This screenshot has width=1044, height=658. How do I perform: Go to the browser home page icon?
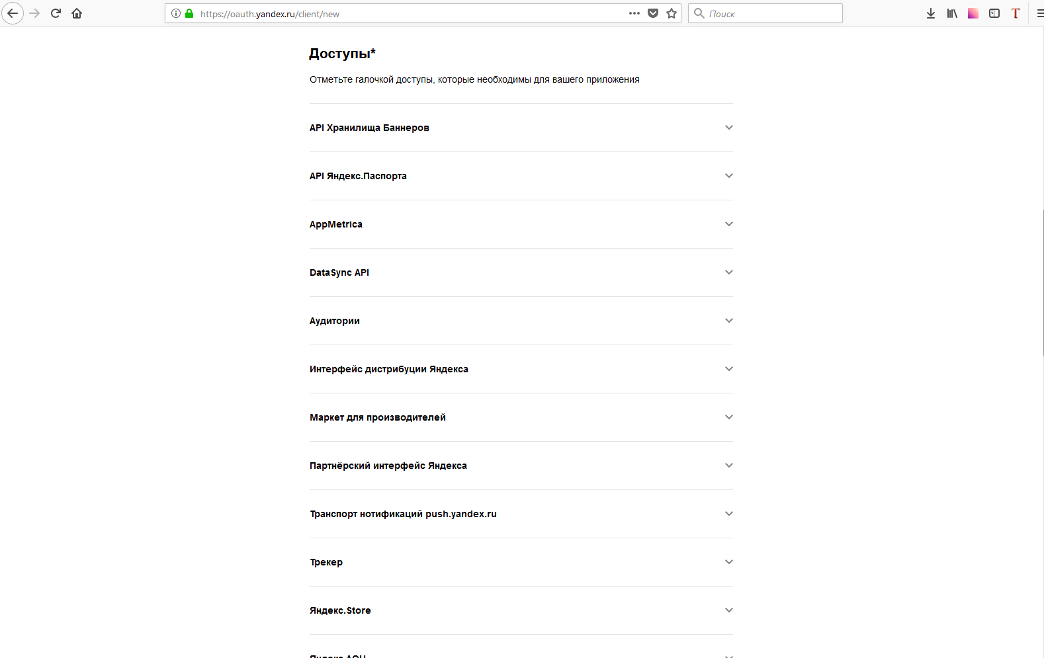(x=77, y=13)
